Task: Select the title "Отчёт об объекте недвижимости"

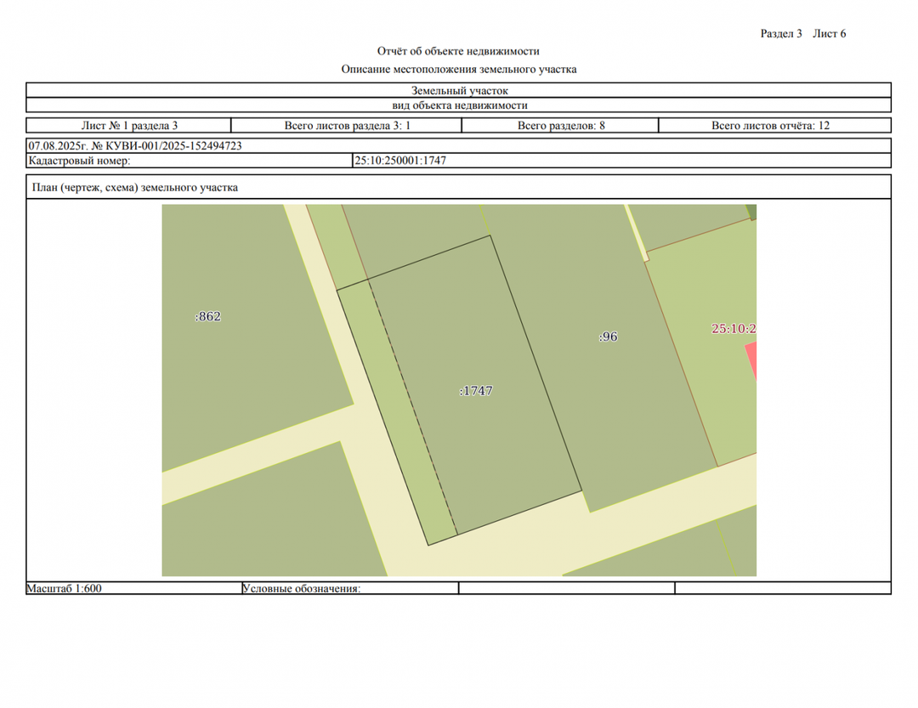Action: (x=458, y=52)
